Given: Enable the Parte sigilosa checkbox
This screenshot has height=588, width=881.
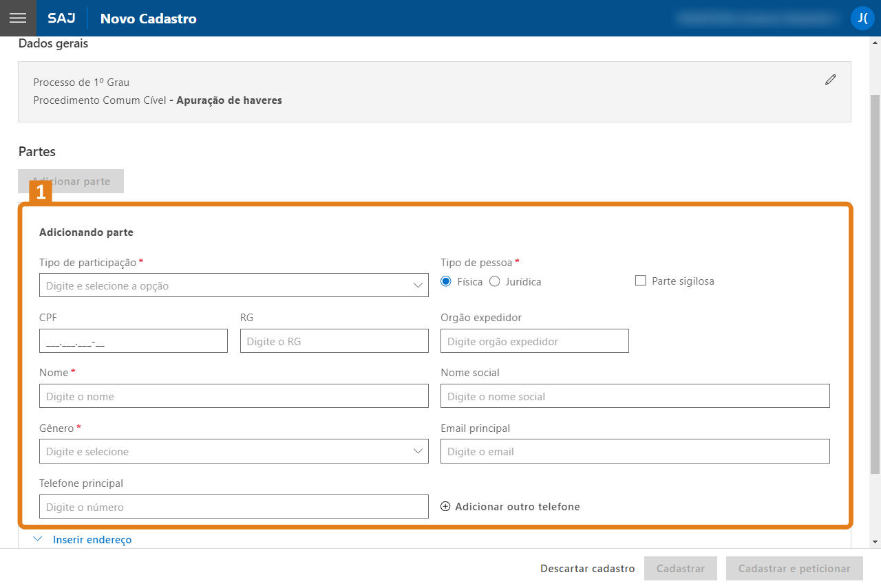Looking at the screenshot, I should (x=641, y=281).
